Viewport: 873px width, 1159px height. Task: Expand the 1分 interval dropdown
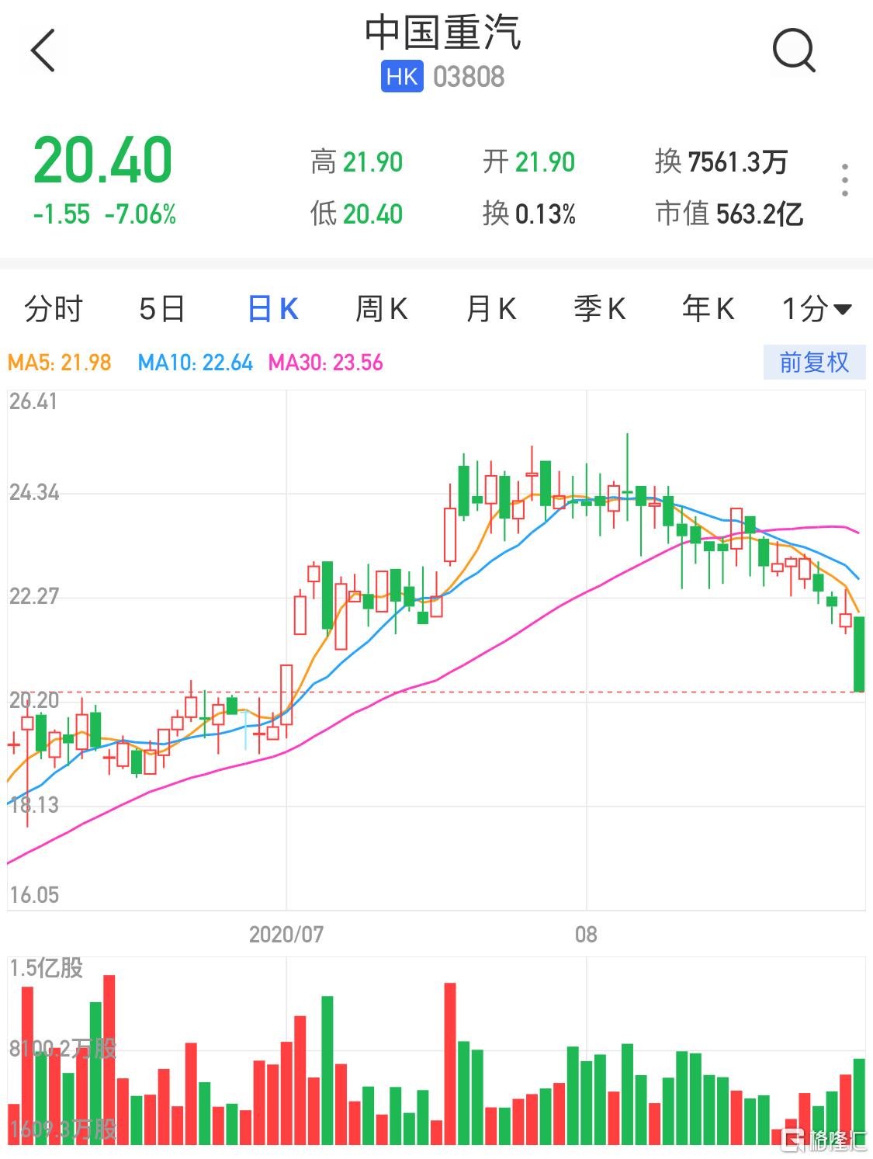816,309
